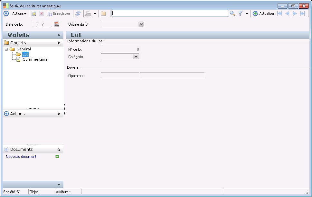Click the filter funnel icon

pyautogui.click(x=240, y=13)
